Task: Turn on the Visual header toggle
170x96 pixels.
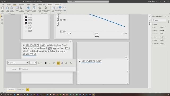Action: coord(163,43)
